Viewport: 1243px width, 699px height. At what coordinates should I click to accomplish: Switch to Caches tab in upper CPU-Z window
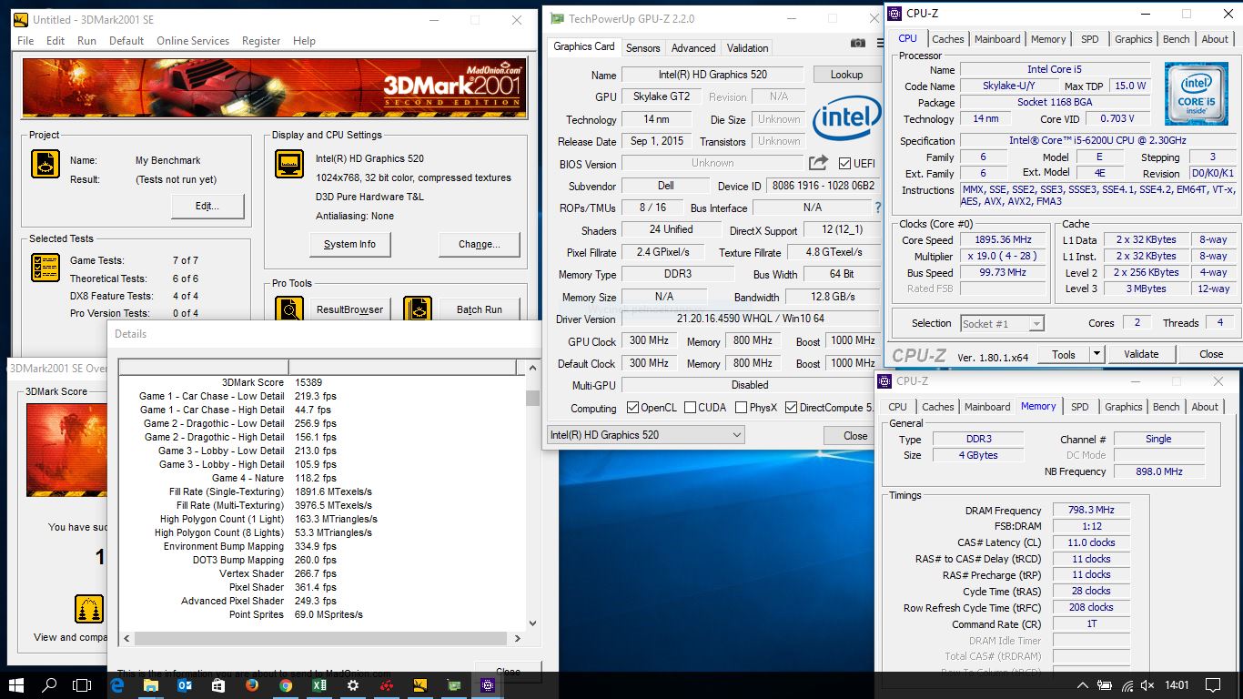pyautogui.click(x=948, y=39)
